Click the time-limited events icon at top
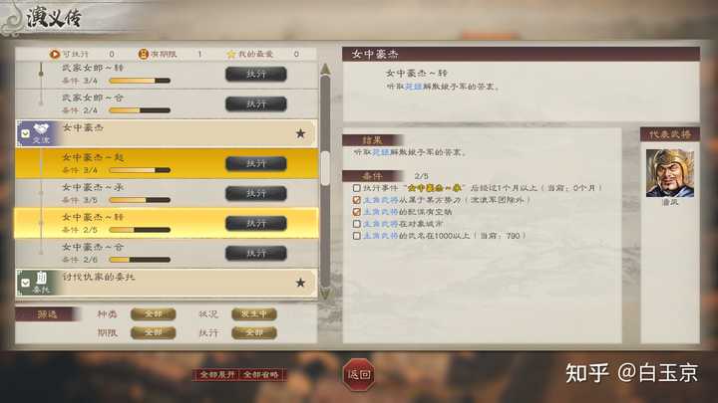Image resolution: width=718 pixels, height=403 pixels. coord(144,54)
